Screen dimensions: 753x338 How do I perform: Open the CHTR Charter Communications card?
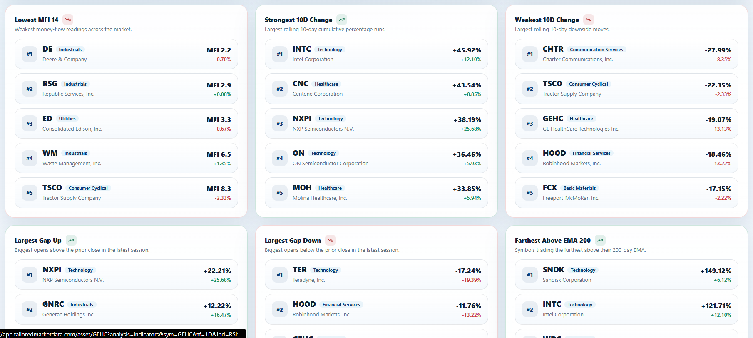pos(626,54)
